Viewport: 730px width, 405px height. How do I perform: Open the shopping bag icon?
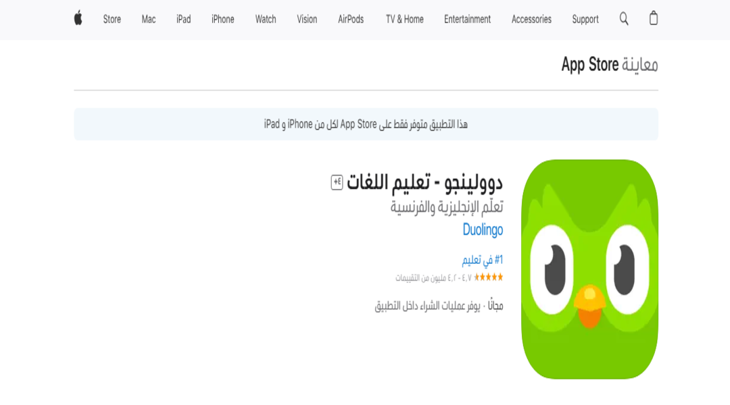653,18
